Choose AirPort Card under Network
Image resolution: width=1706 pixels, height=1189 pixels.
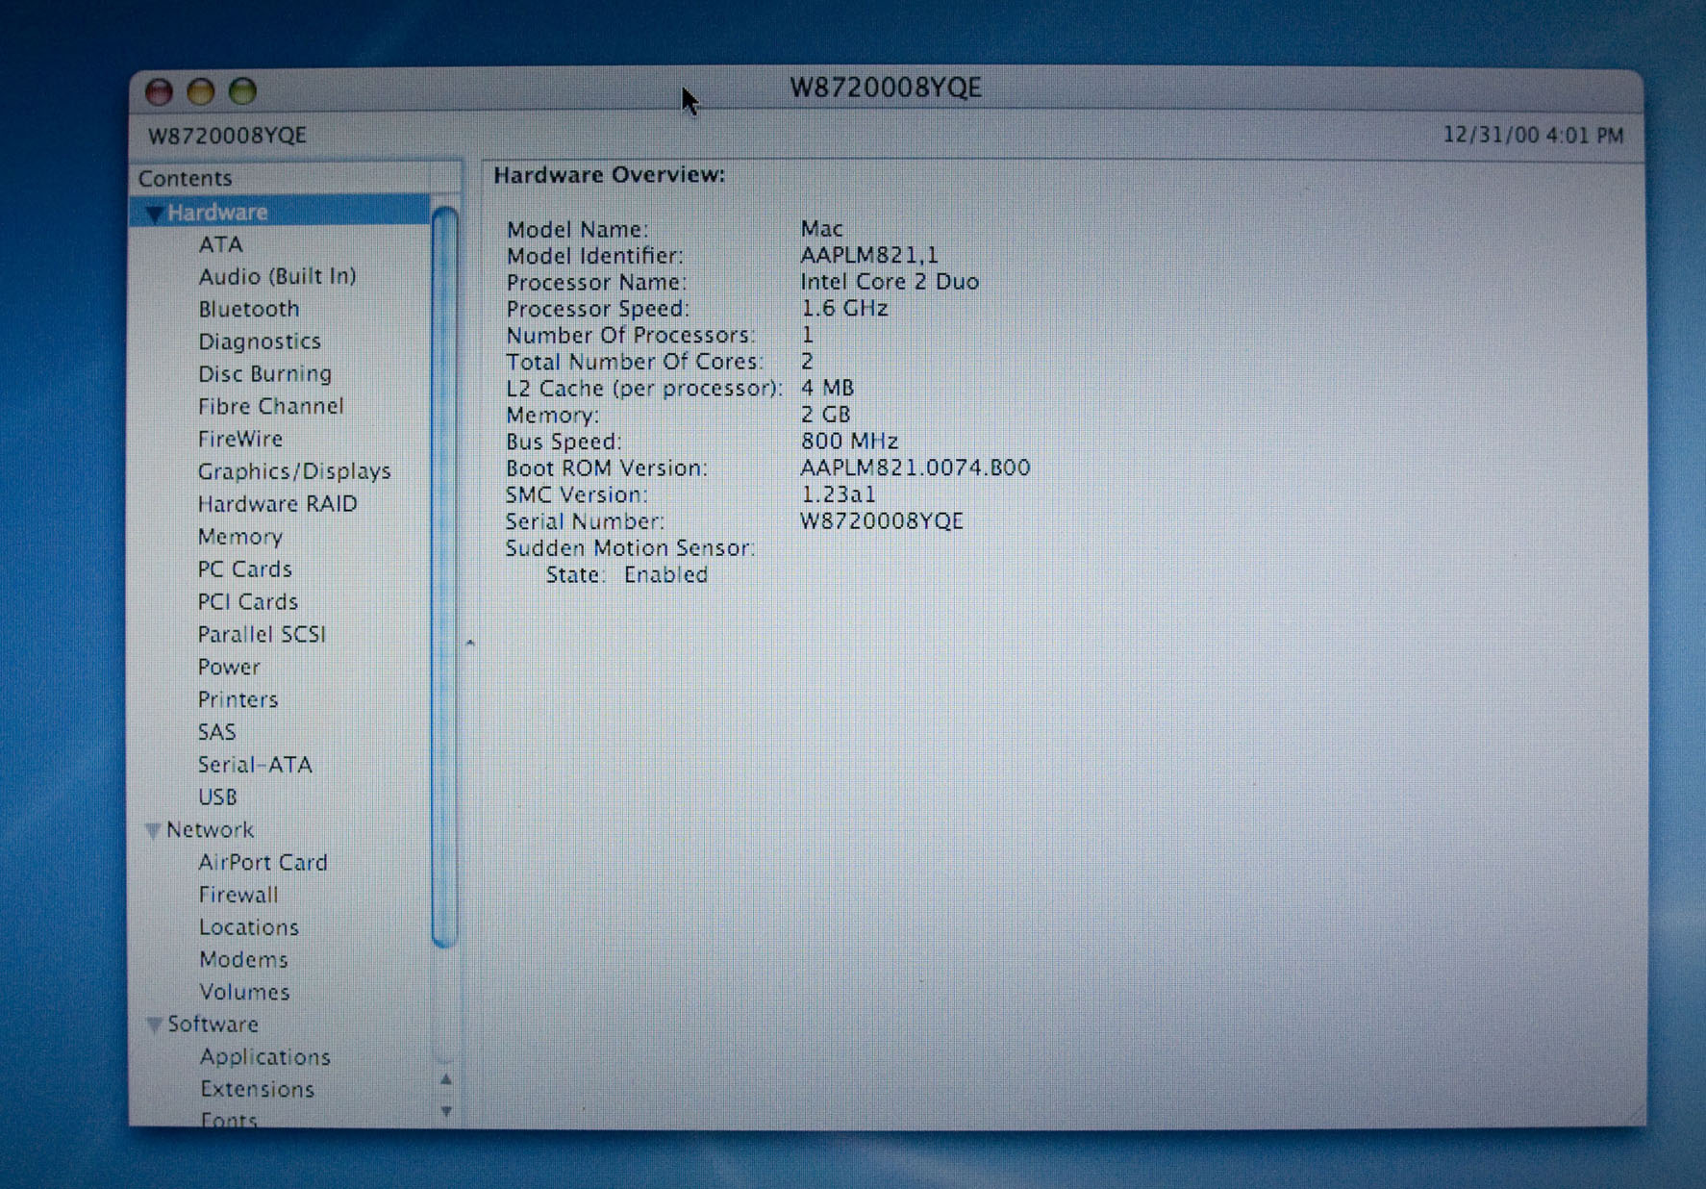click(263, 863)
